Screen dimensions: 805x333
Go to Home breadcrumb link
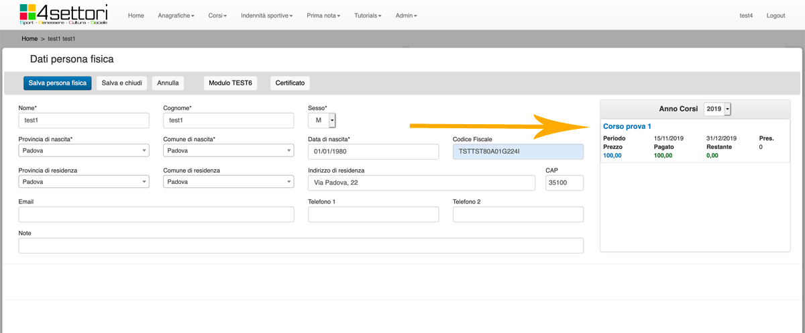click(29, 39)
